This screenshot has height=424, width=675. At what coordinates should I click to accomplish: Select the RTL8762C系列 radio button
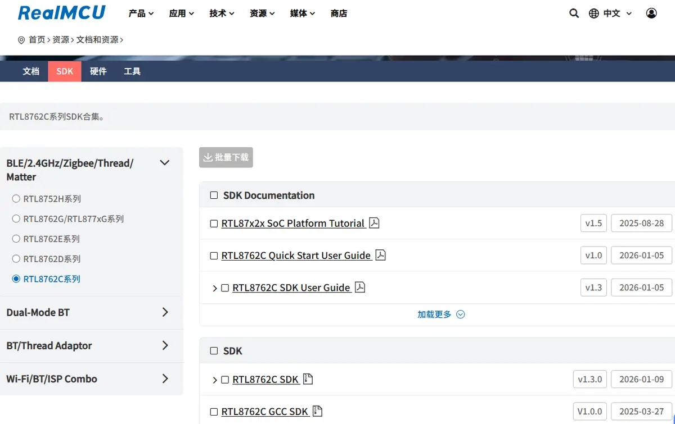point(16,279)
